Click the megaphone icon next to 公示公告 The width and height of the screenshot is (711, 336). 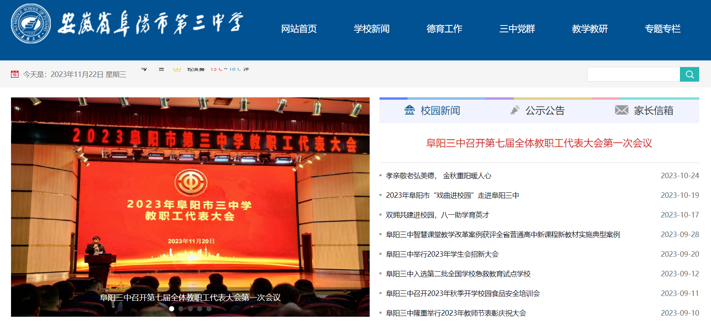[515, 110]
